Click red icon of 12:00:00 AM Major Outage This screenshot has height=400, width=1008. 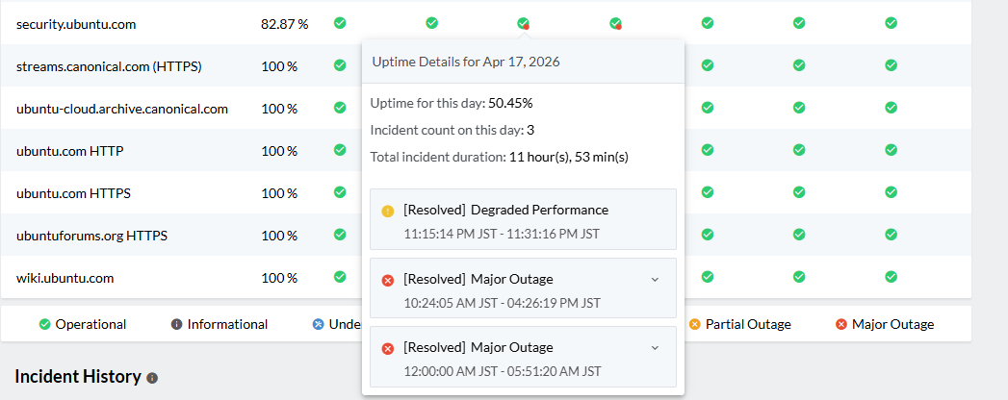pyautogui.click(x=388, y=349)
